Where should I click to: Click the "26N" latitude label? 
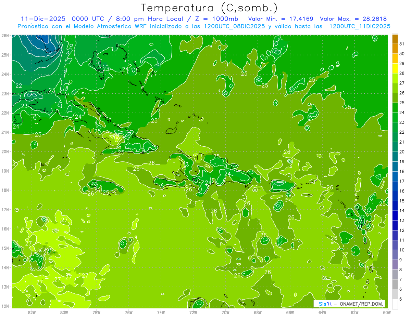coord(5,36)
